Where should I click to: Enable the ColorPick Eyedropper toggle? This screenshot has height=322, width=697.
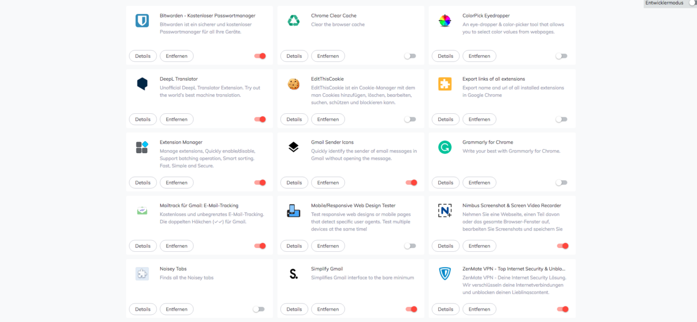[561, 56]
